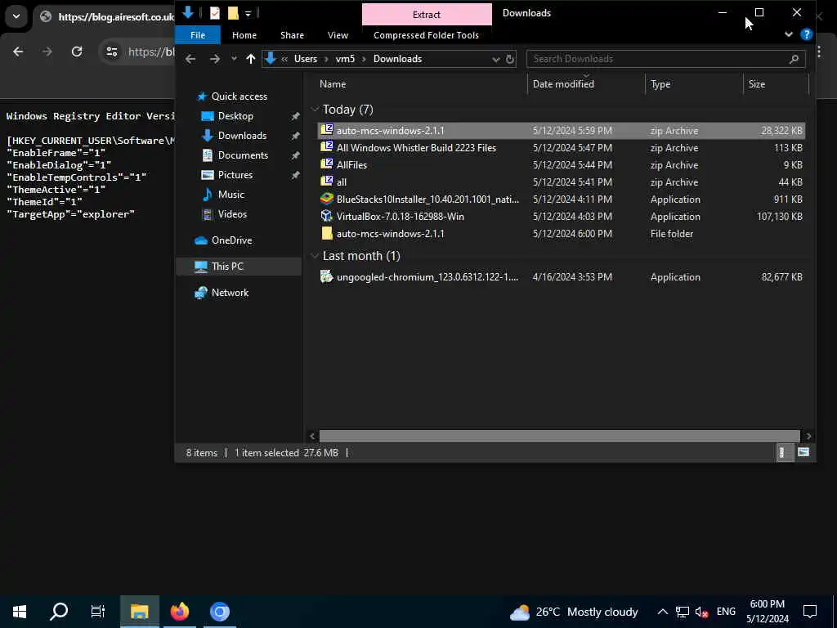Click the Users breadcrumb in address bar
837x628 pixels.
coord(306,59)
